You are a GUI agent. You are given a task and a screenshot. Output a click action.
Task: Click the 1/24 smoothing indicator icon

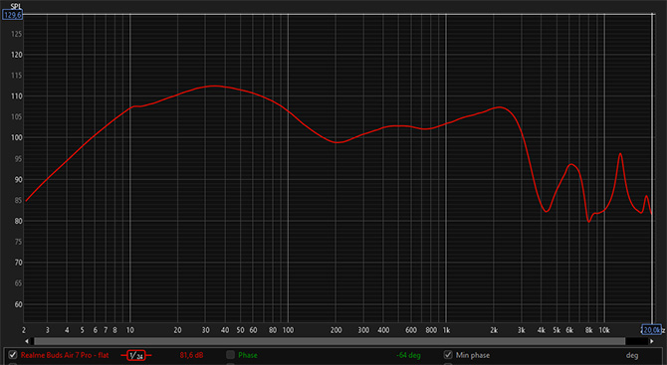coord(136,355)
